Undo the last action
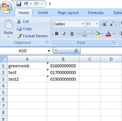Screen dimensions: 122x121 point(26,4)
